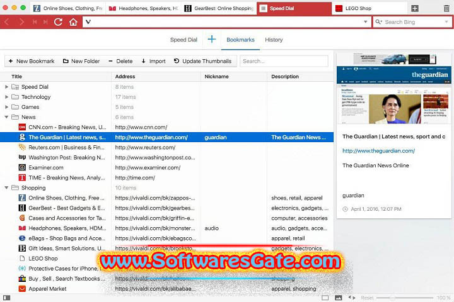Click the eBags bookmark favicon
This screenshot has height=302, width=454.
pyautogui.click(x=22, y=238)
